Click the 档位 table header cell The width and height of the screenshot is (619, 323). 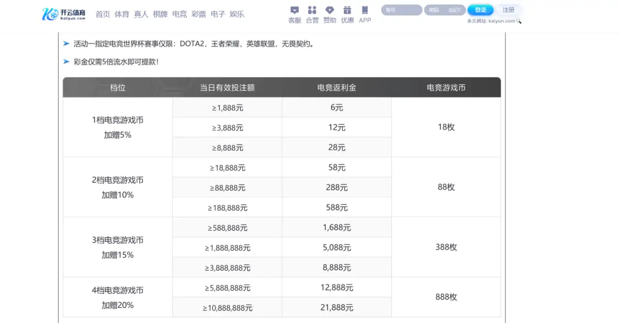click(117, 88)
